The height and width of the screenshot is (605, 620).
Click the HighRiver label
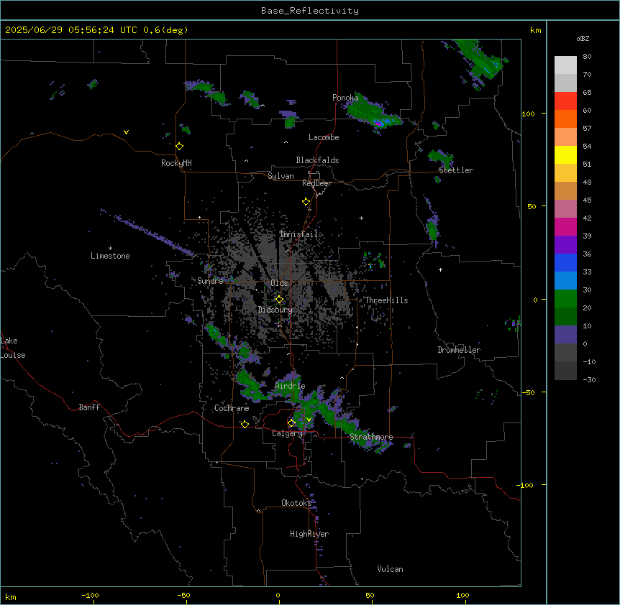coord(309,534)
